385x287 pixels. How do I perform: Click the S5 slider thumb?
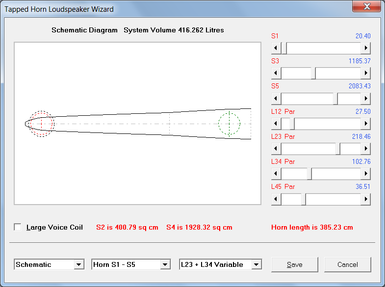335,99
